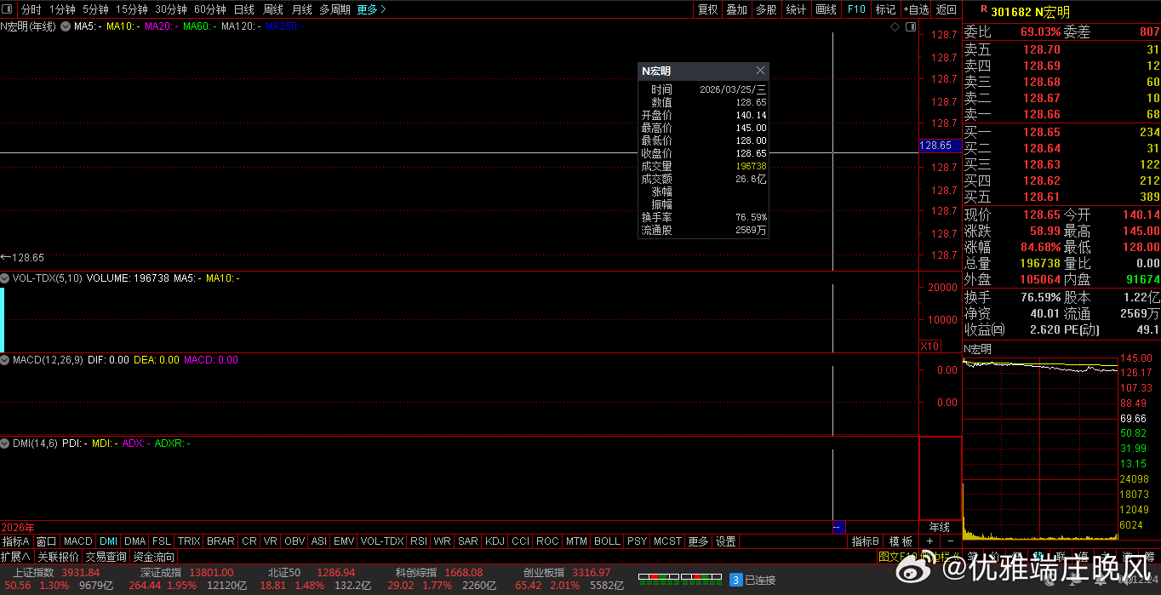Screen dimensions: 1161x595
Task: Open 更多 in indicator tab row
Action: coord(698,541)
